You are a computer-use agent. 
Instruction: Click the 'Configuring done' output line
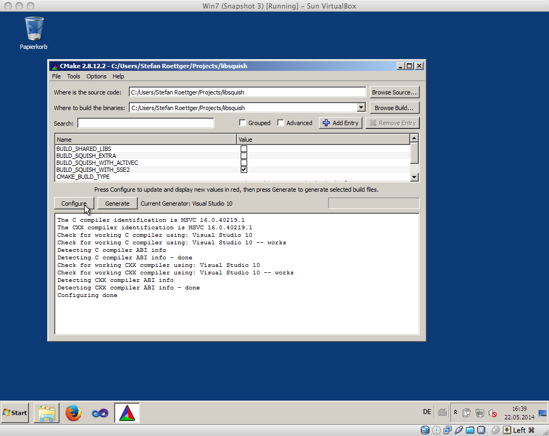pyautogui.click(x=87, y=295)
